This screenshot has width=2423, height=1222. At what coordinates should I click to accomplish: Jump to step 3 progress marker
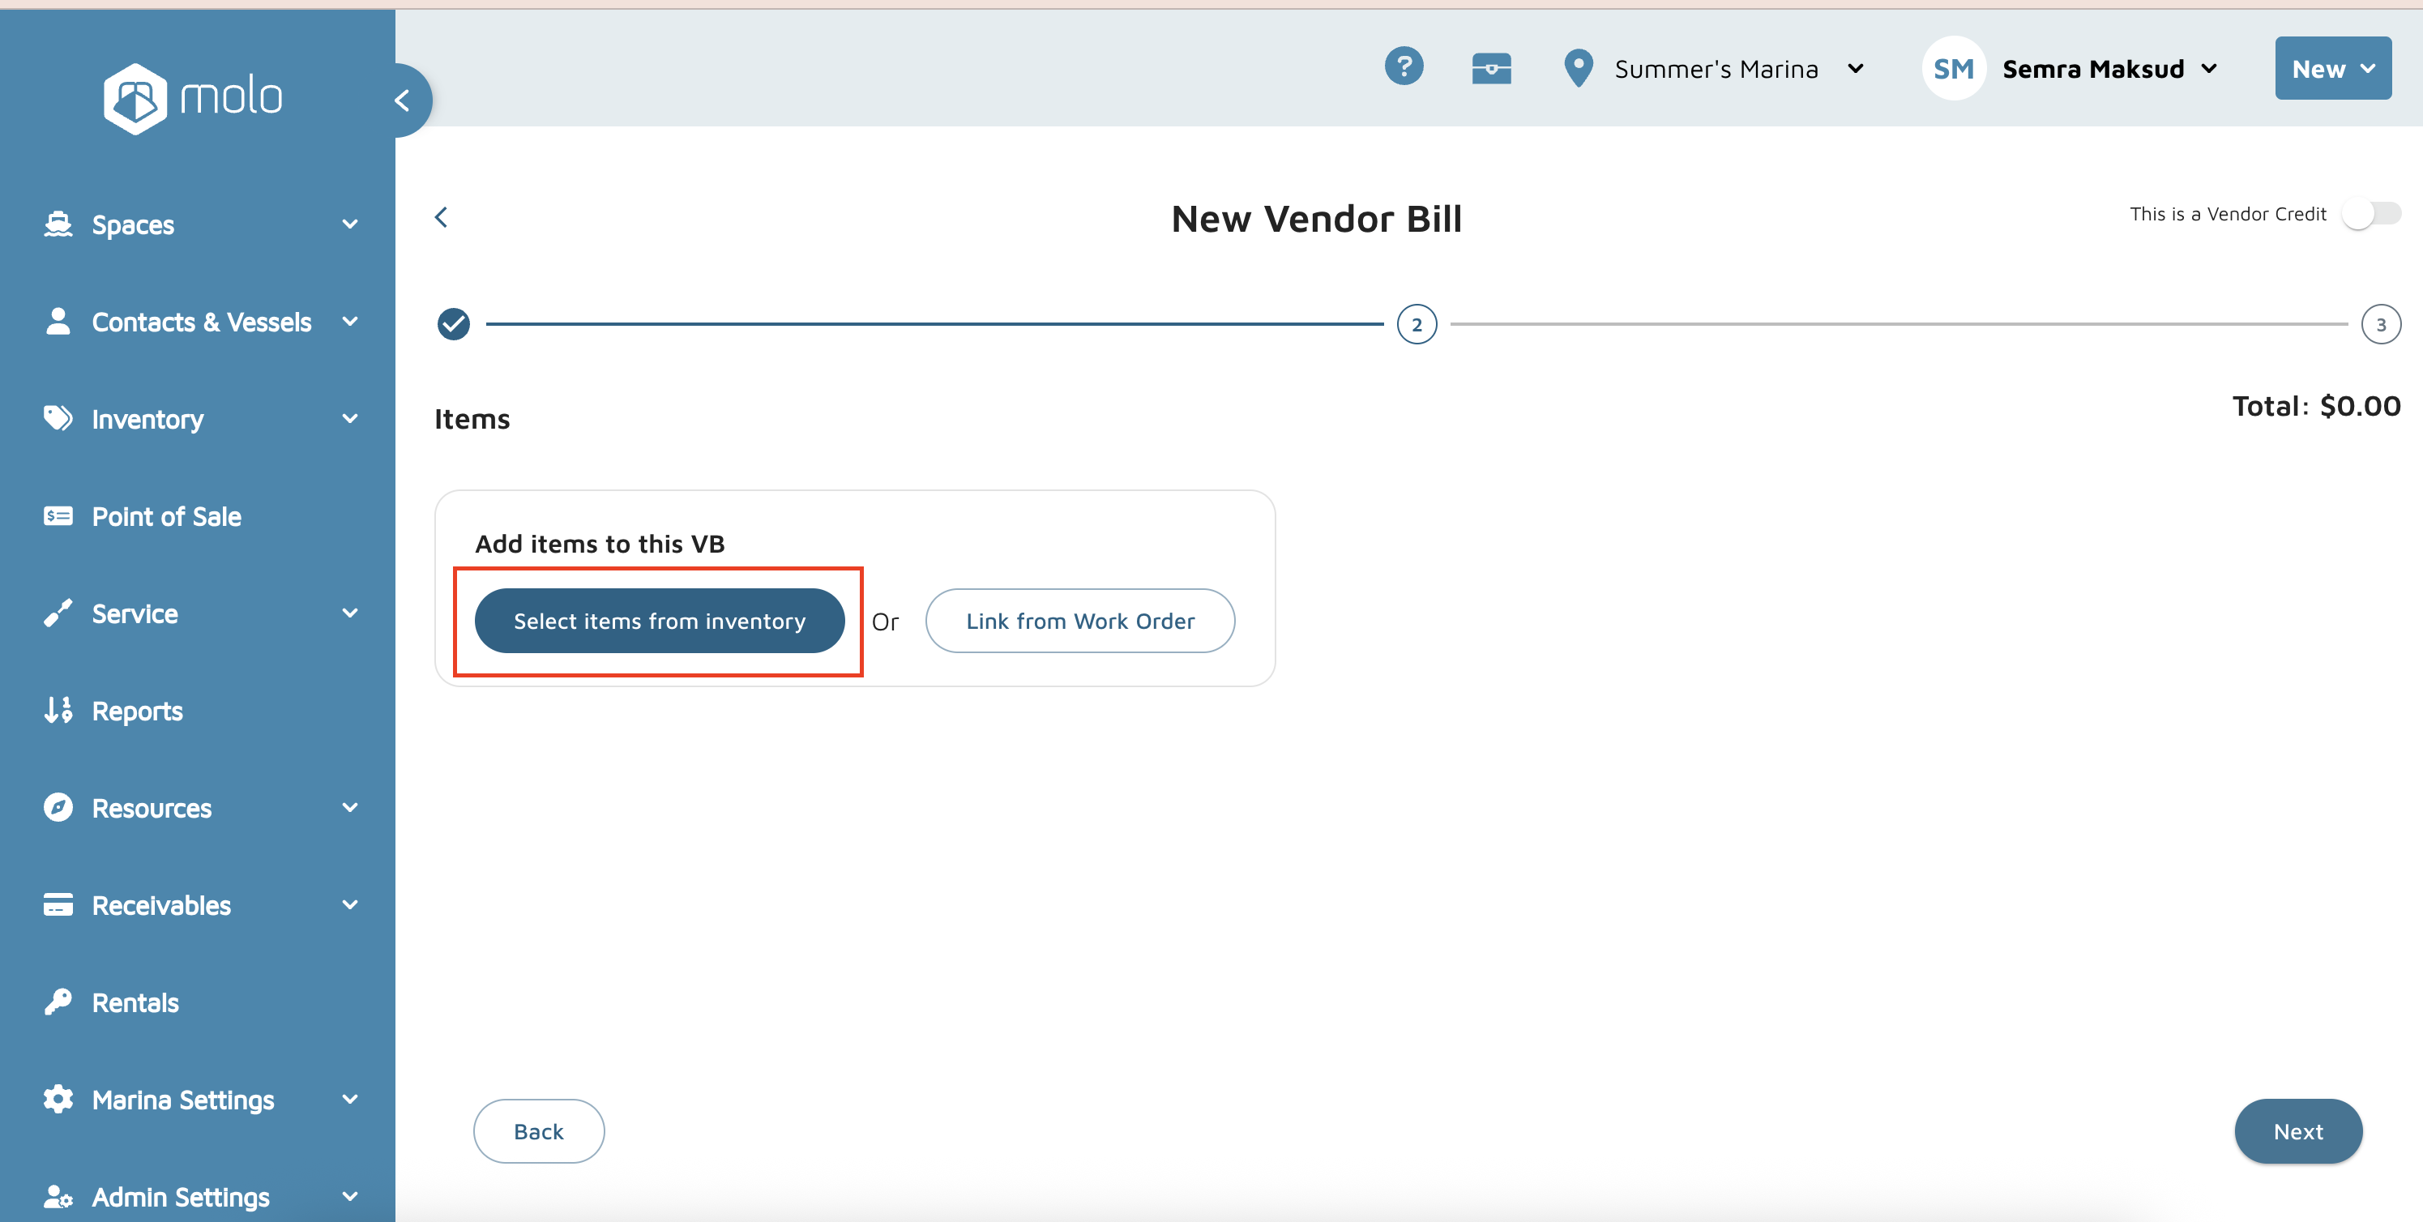[2380, 325]
